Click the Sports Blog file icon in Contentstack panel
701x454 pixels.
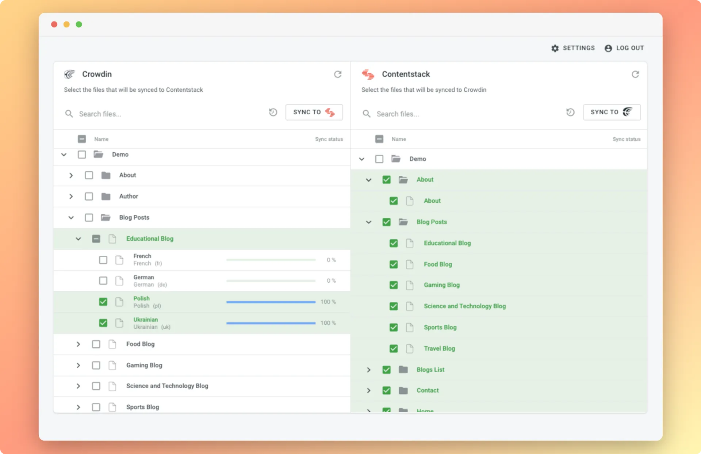tap(410, 327)
